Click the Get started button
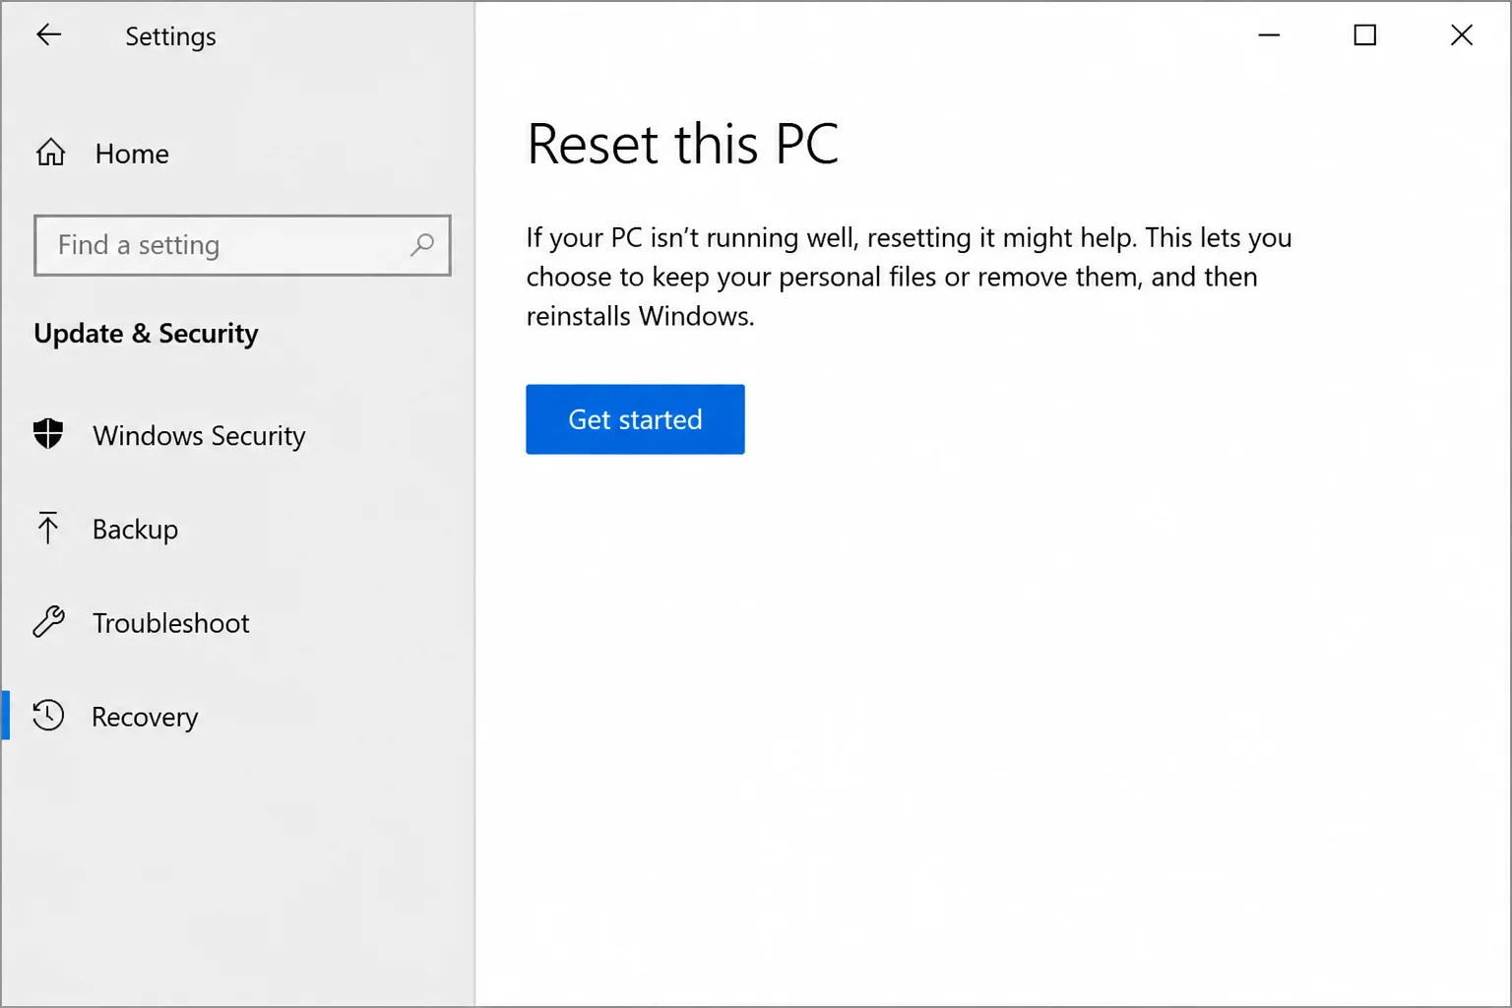 (x=635, y=419)
